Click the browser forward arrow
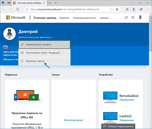 point(11,9)
